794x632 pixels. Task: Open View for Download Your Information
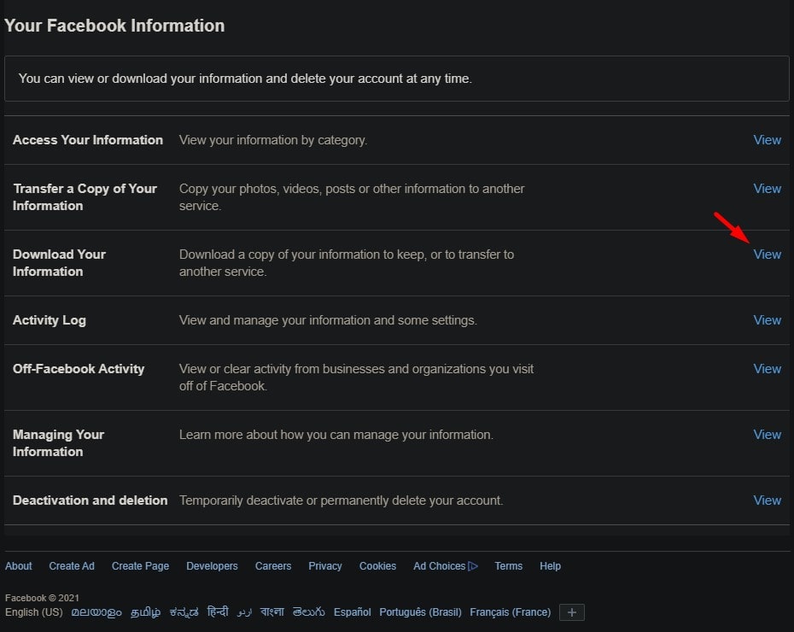coord(767,254)
